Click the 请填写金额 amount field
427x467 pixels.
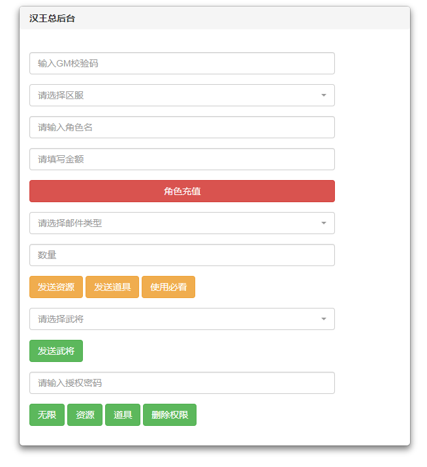(182, 159)
